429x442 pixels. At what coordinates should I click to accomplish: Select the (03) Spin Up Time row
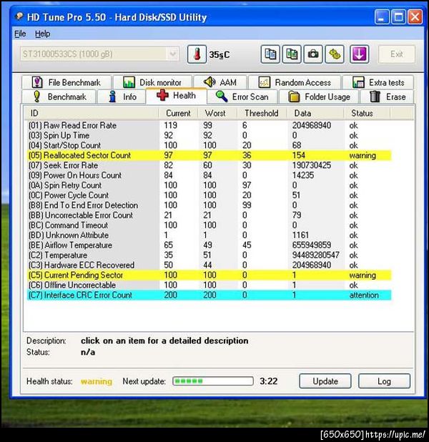209,135
